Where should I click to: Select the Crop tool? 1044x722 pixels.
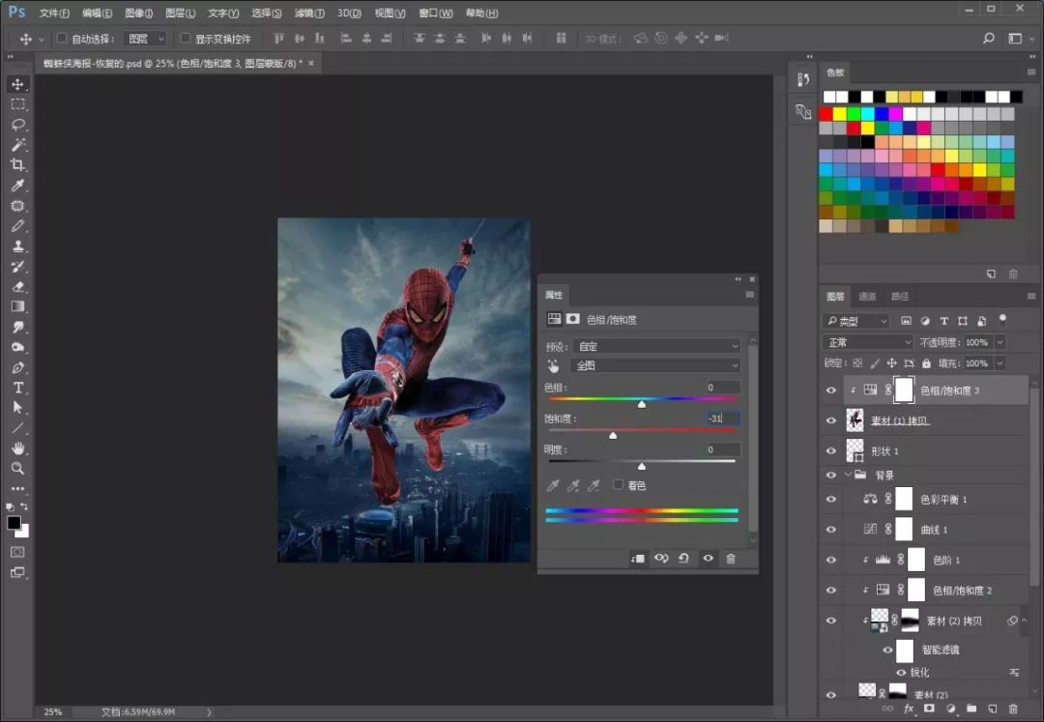[x=18, y=164]
